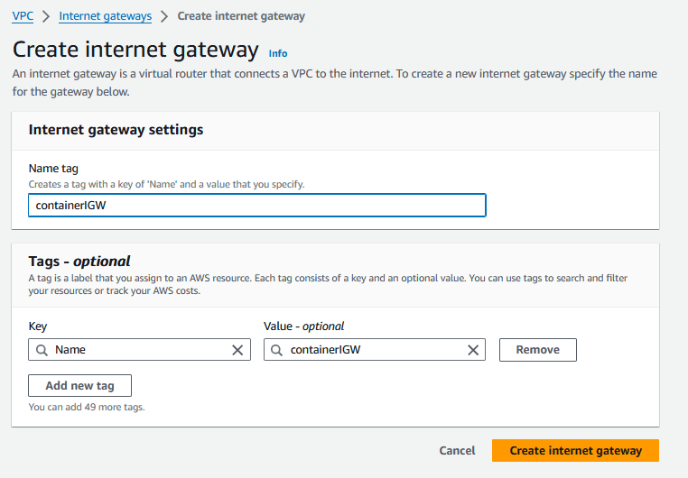This screenshot has width=688, height=478.
Task: Cancel internet gateway creation
Action: (x=457, y=450)
